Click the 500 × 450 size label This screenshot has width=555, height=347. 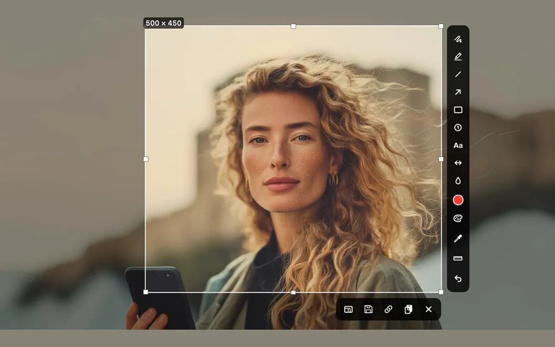pyautogui.click(x=163, y=23)
